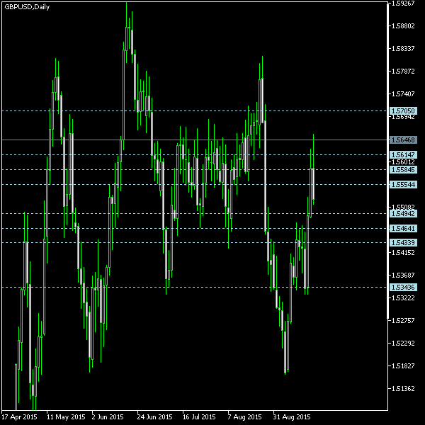Click the 7 Aug 2015 date label

click(x=245, y=417)
